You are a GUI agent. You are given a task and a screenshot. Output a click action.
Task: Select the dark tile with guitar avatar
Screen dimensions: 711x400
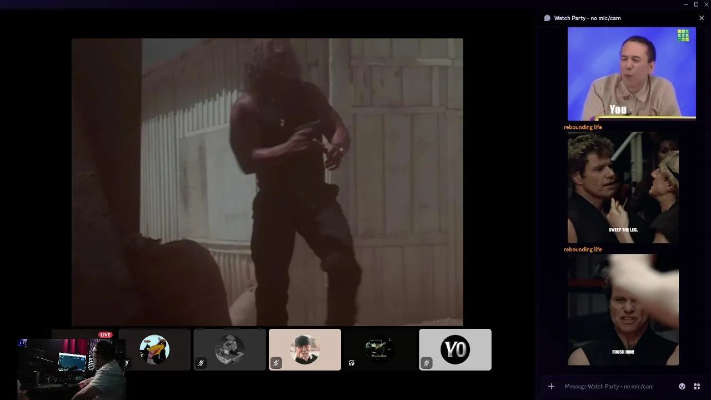[x=380, y=349]
